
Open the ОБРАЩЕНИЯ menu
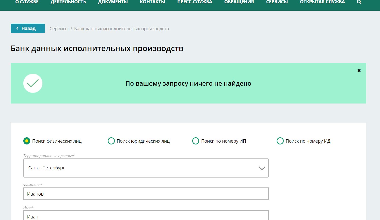point(239,2)
